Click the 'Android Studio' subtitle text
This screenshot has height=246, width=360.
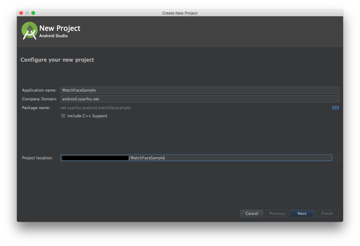click(x=53, y=36)
